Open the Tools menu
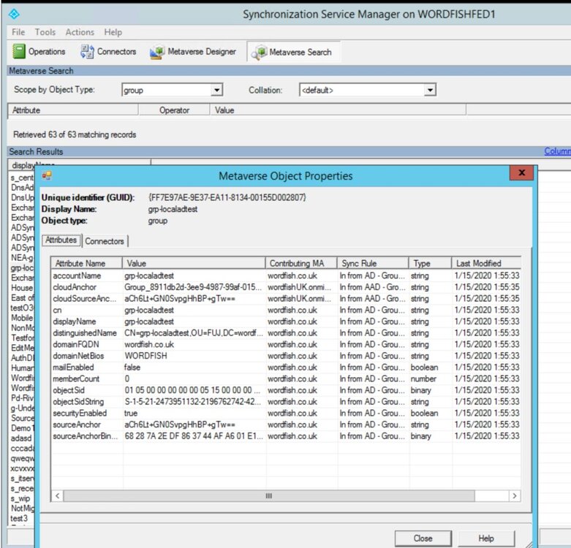571x548 pixels. tap(45, 32)
